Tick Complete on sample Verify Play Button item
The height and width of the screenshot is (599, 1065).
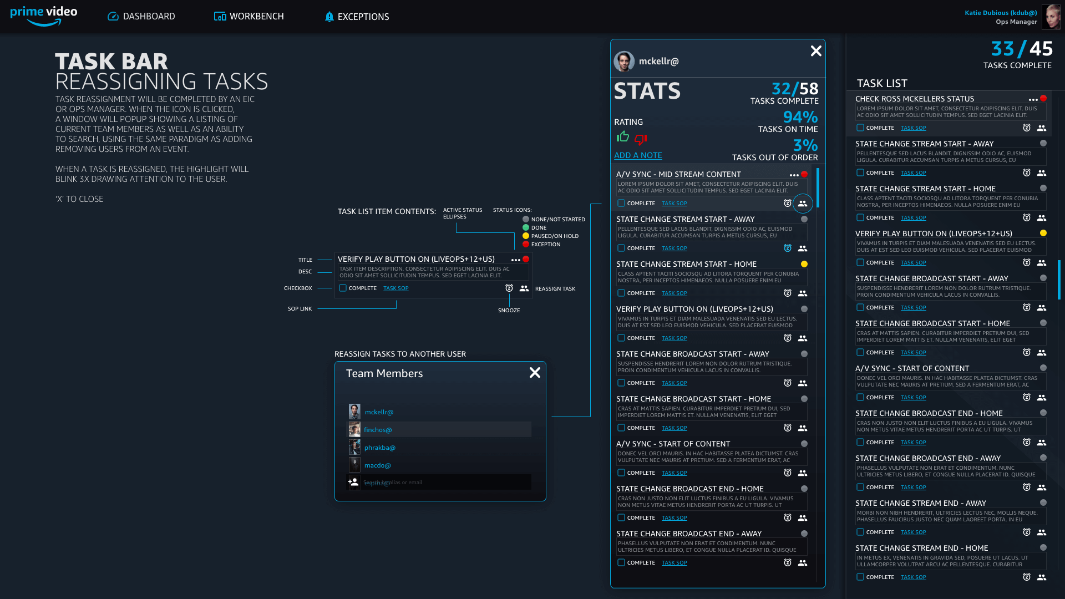pos(343,288)
